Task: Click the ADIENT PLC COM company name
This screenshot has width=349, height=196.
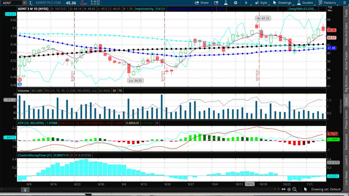Action: pyautogui.click(x=49, y=3)
